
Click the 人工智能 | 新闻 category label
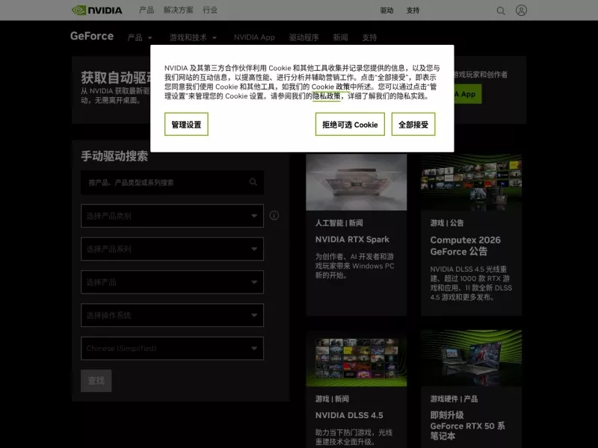pyautogui.click(x=339, y=223)
